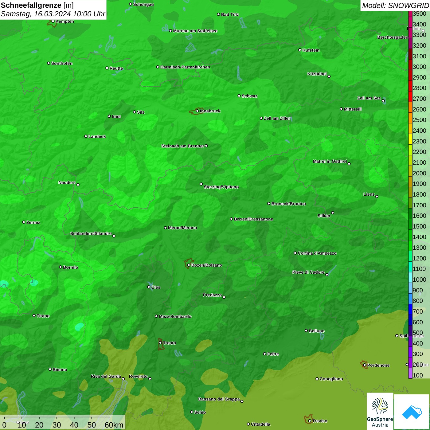Select the Bozen/Bolzano location marker
Screen dimensions: 430x430
click(189, 265)
